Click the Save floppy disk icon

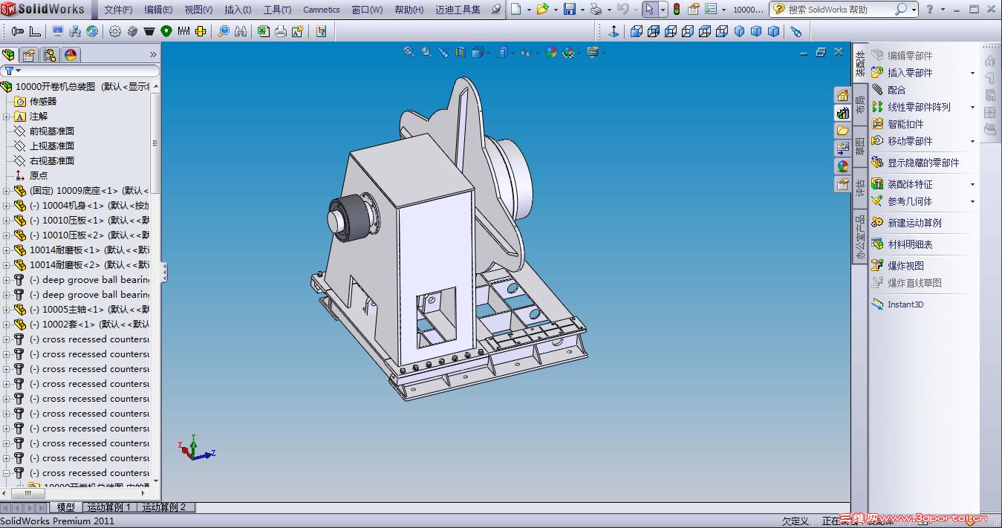tap(570, 10)
